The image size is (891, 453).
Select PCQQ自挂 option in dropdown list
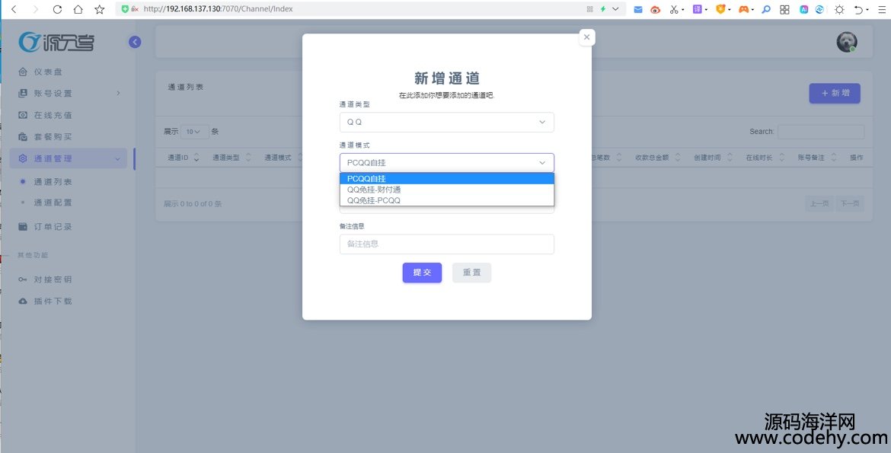446,179
